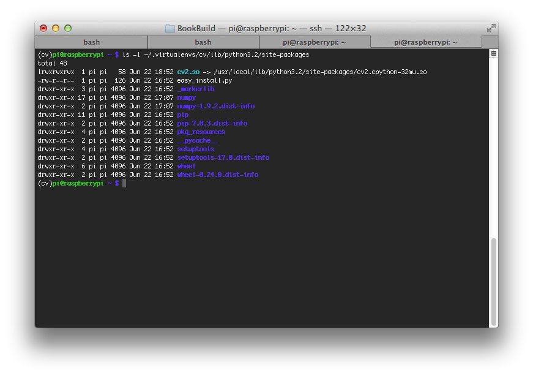Image resolution: width=533 pixels, height=376 pixels.
Task: Click the '__pycache__' directory entry
Action: [x=198, y=140]
